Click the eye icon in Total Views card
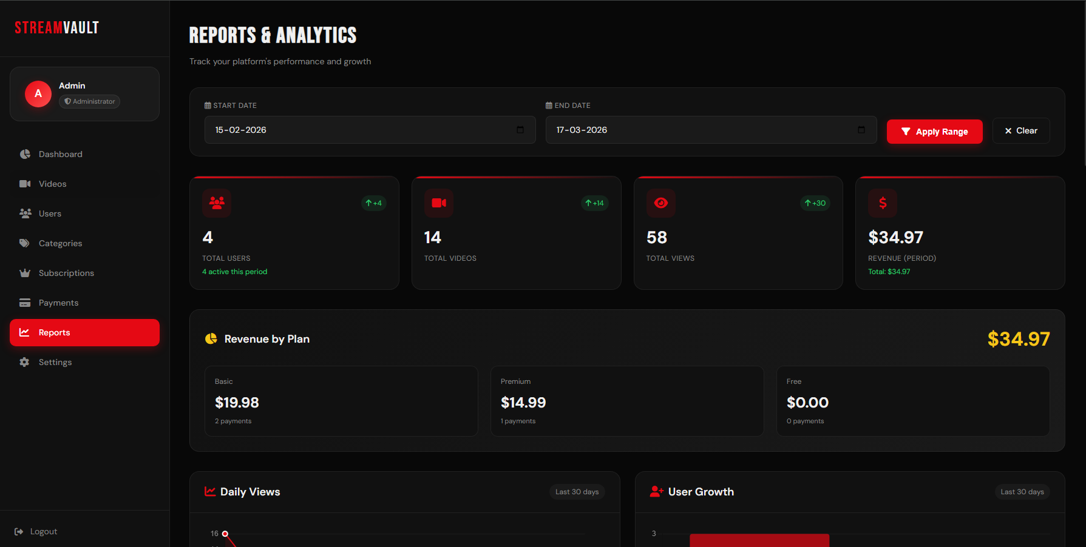The width and height of the screenshot is (1086, 547). tap(661, 203)
